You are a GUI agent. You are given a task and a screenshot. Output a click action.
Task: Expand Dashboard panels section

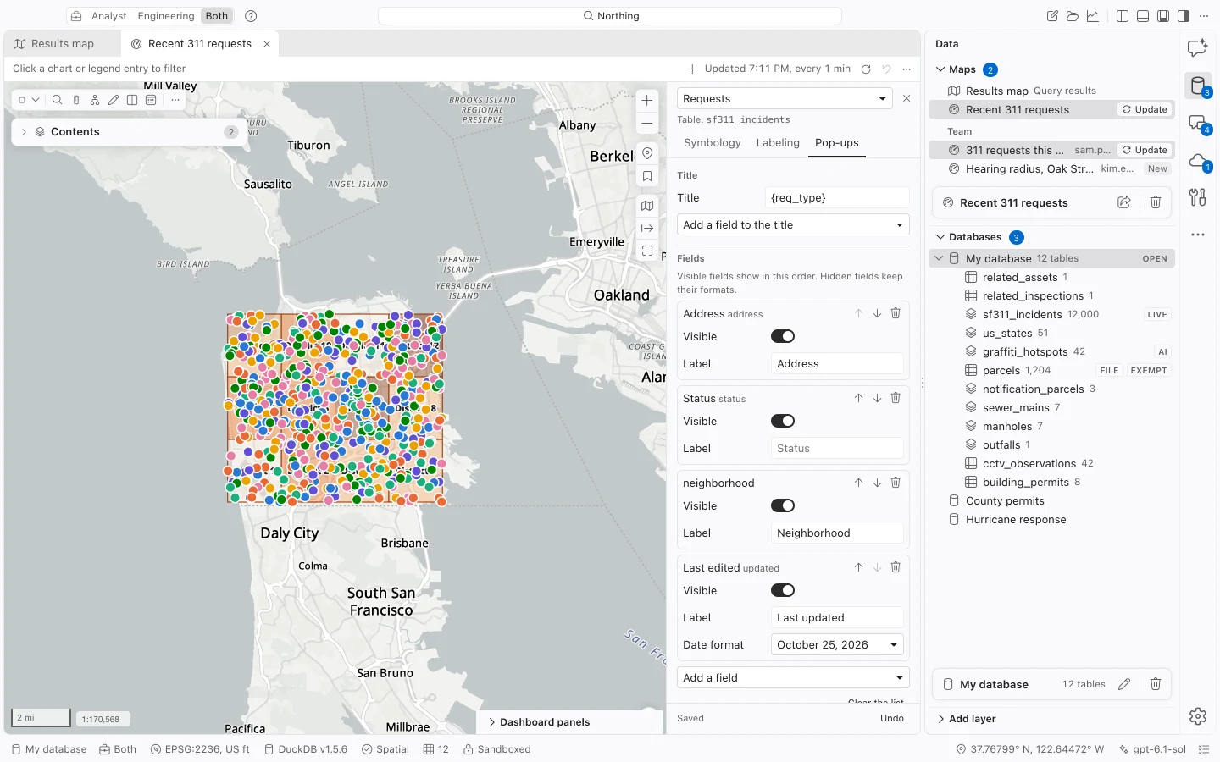[538, 722]
